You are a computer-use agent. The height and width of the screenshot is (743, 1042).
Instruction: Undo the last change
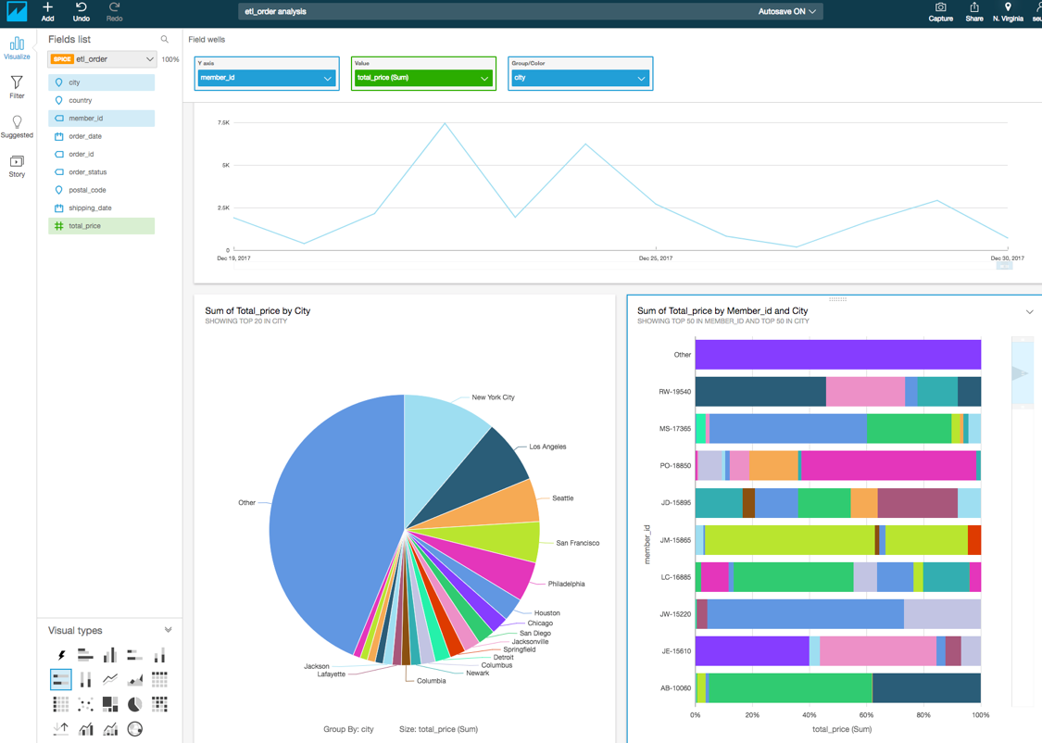pyautogui.click(x=82, y=11)
